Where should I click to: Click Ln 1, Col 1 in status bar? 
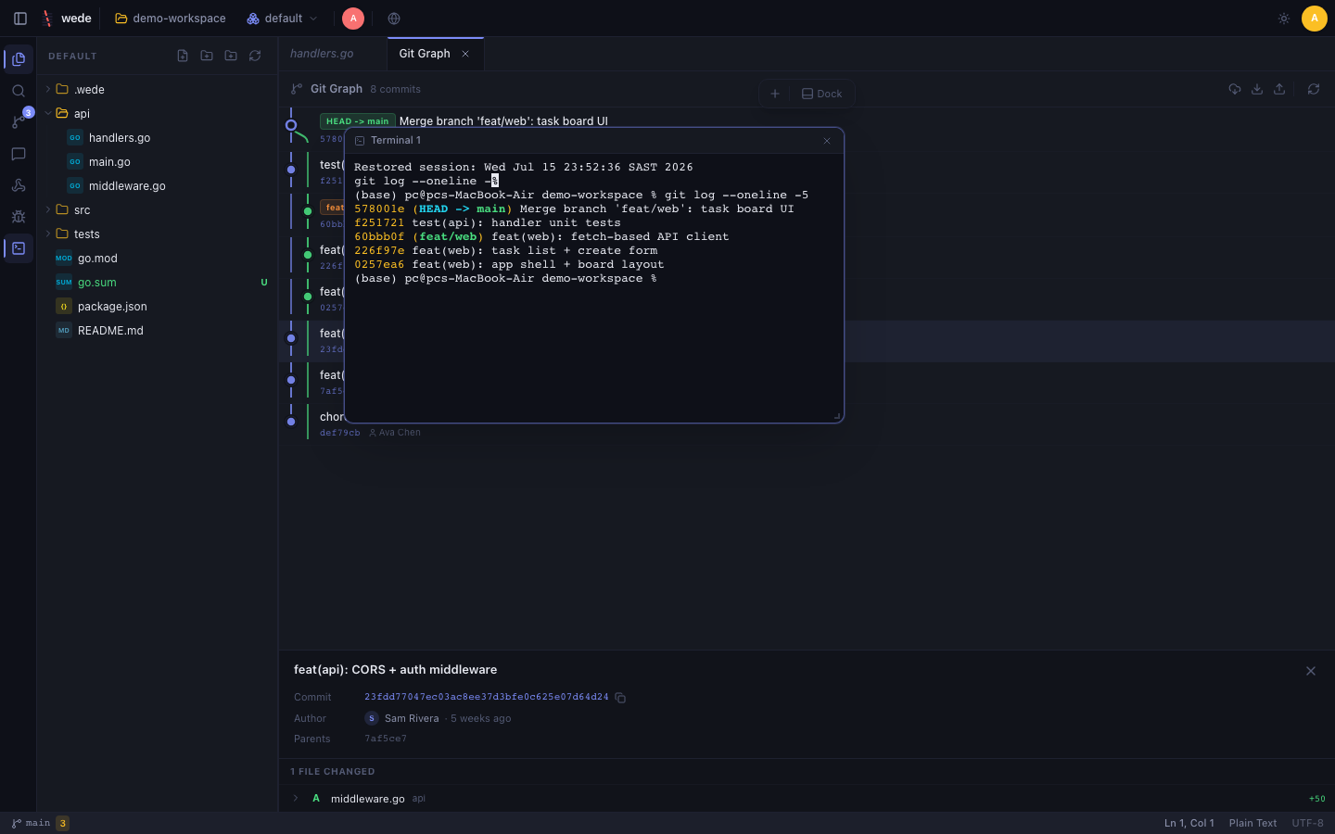(1189, 823)
